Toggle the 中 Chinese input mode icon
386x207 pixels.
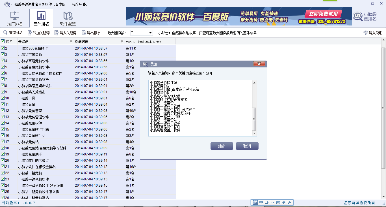click(261, 202)
